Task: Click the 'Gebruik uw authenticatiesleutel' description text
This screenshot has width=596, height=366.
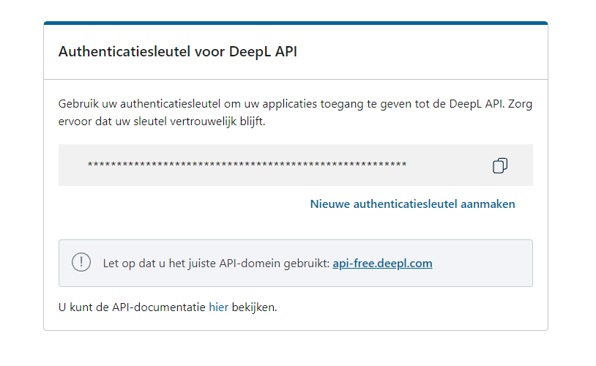Action: (295, 113)
